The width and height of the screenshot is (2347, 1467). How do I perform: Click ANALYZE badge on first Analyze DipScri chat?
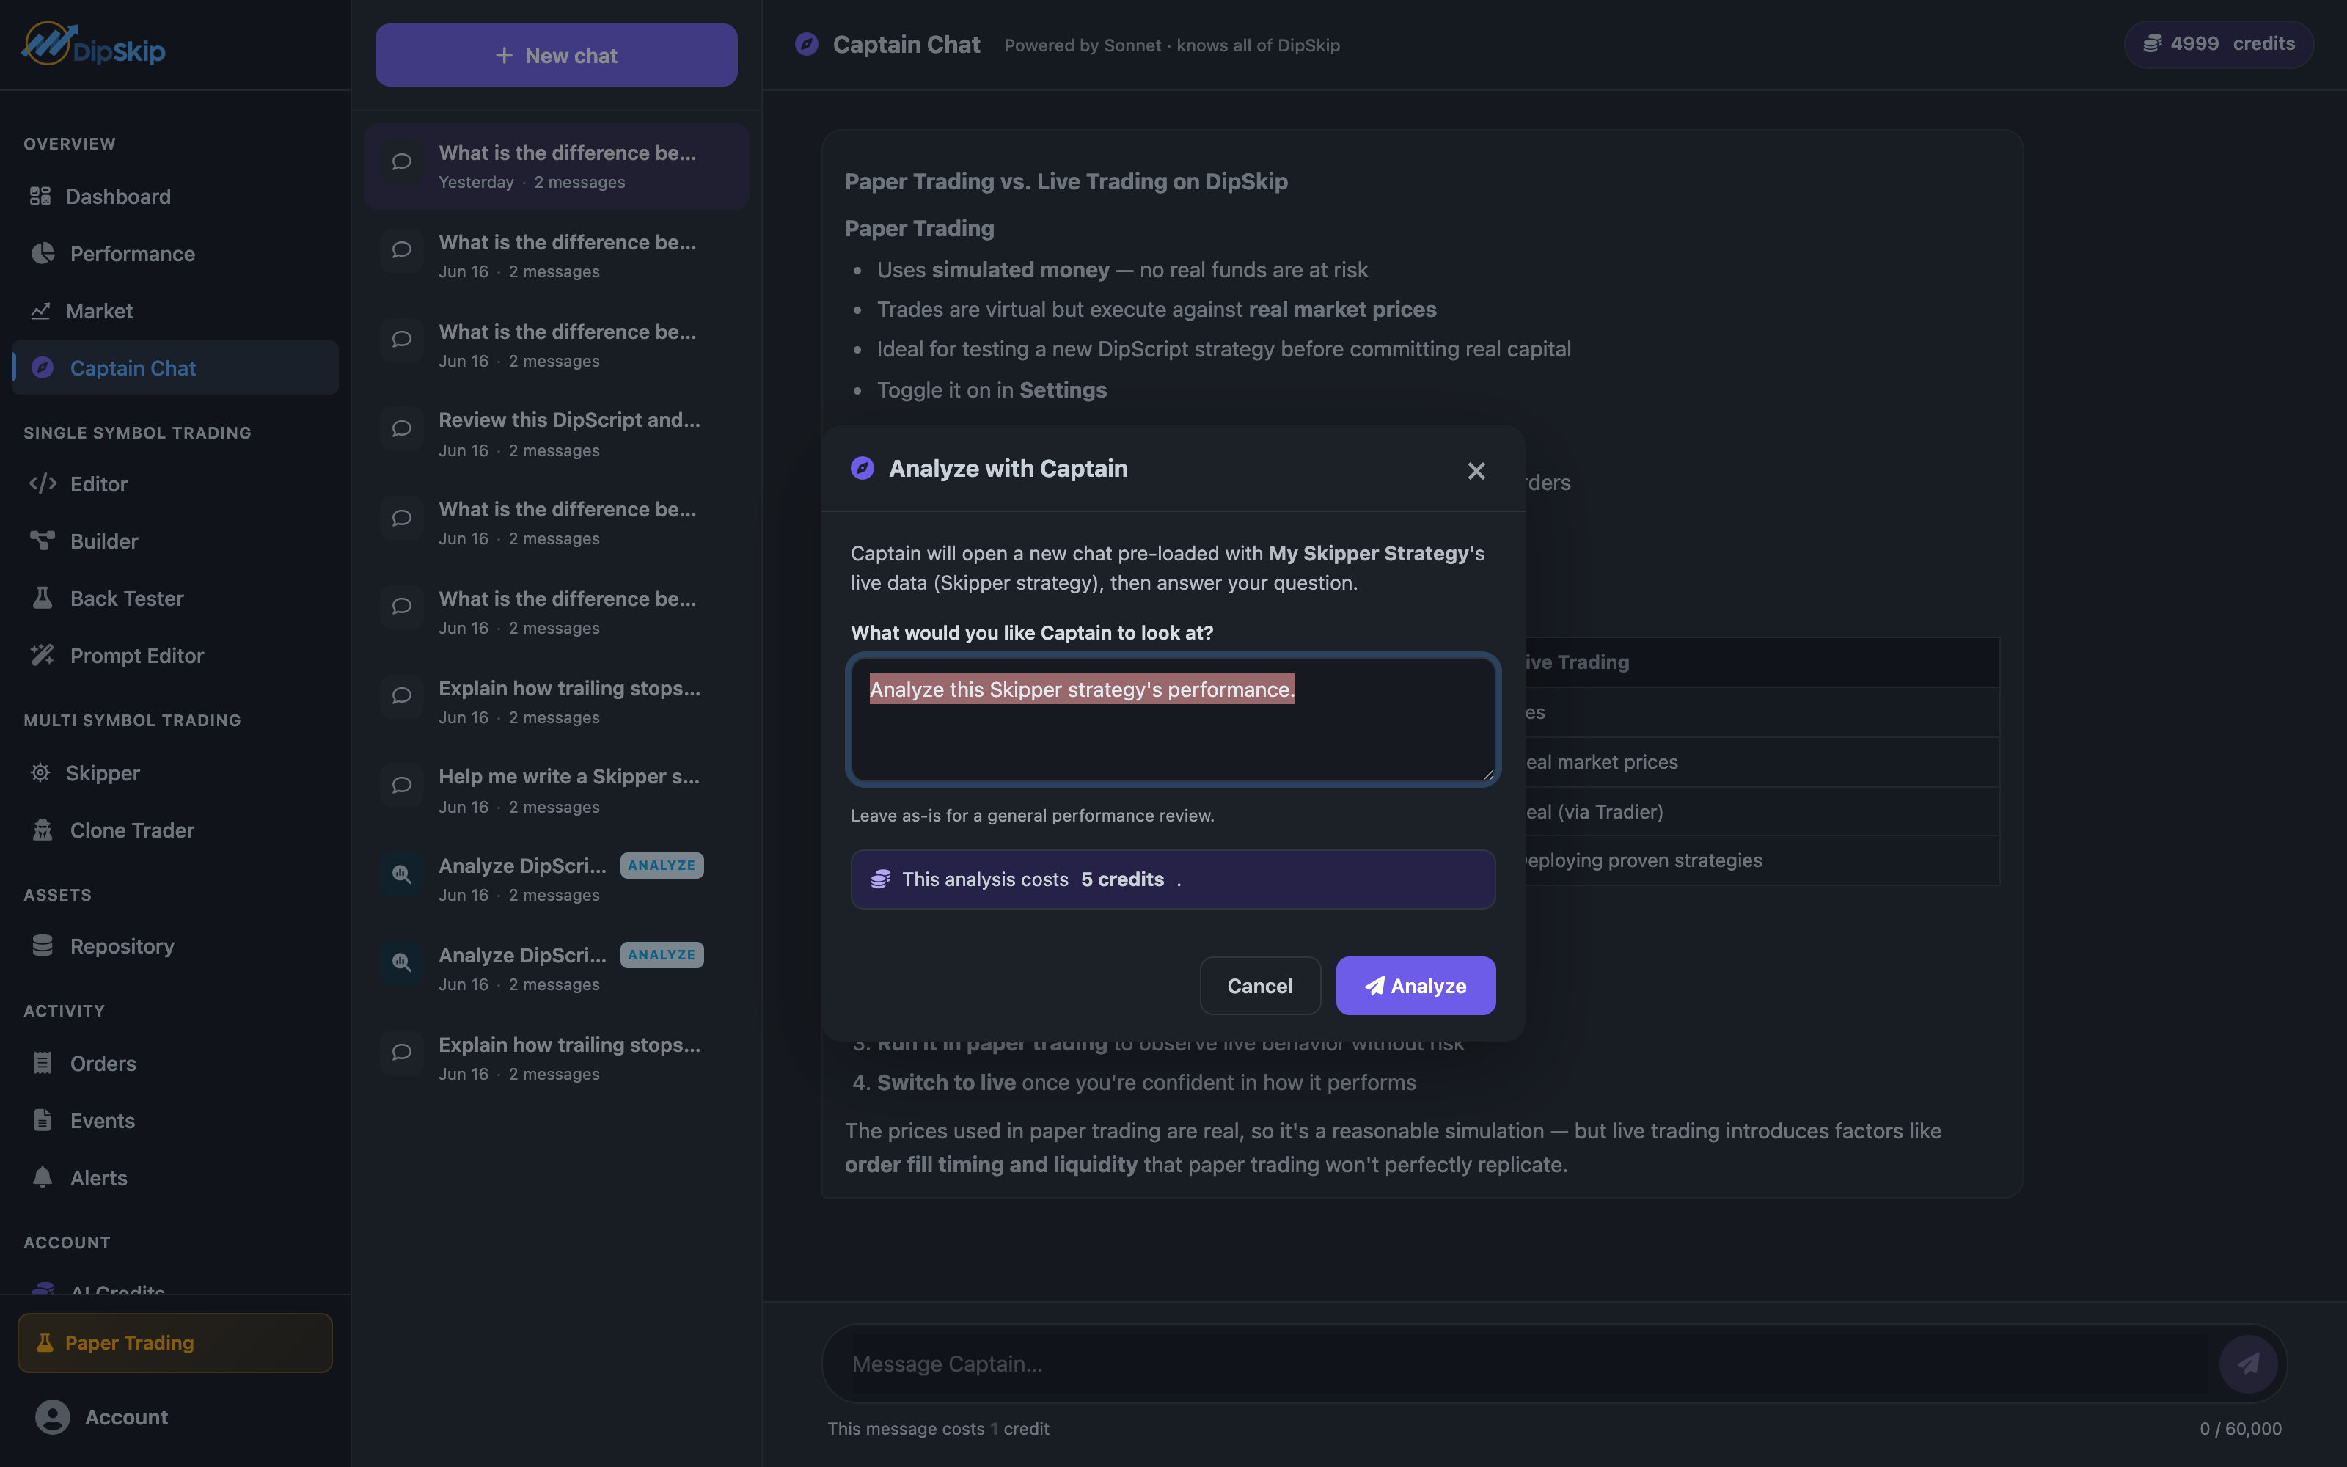pyautogui.click(x=662, y=865)
